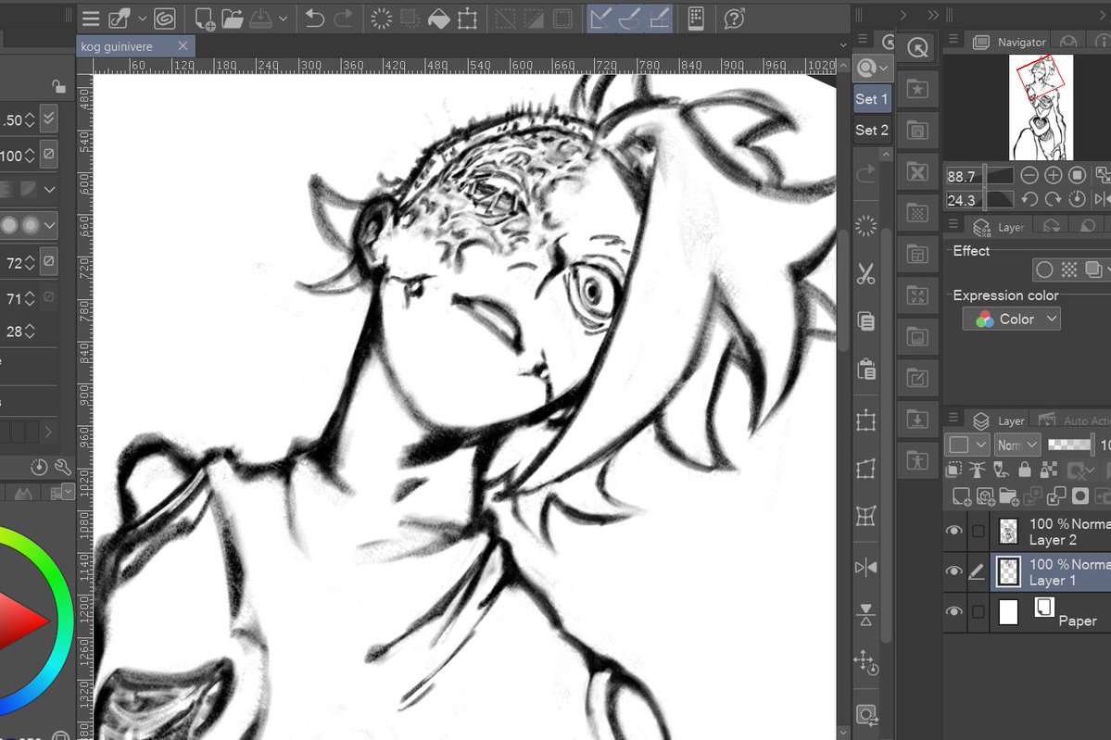Switch to Set 2 in quick access
1111x740 pixels.
point(872,131)
